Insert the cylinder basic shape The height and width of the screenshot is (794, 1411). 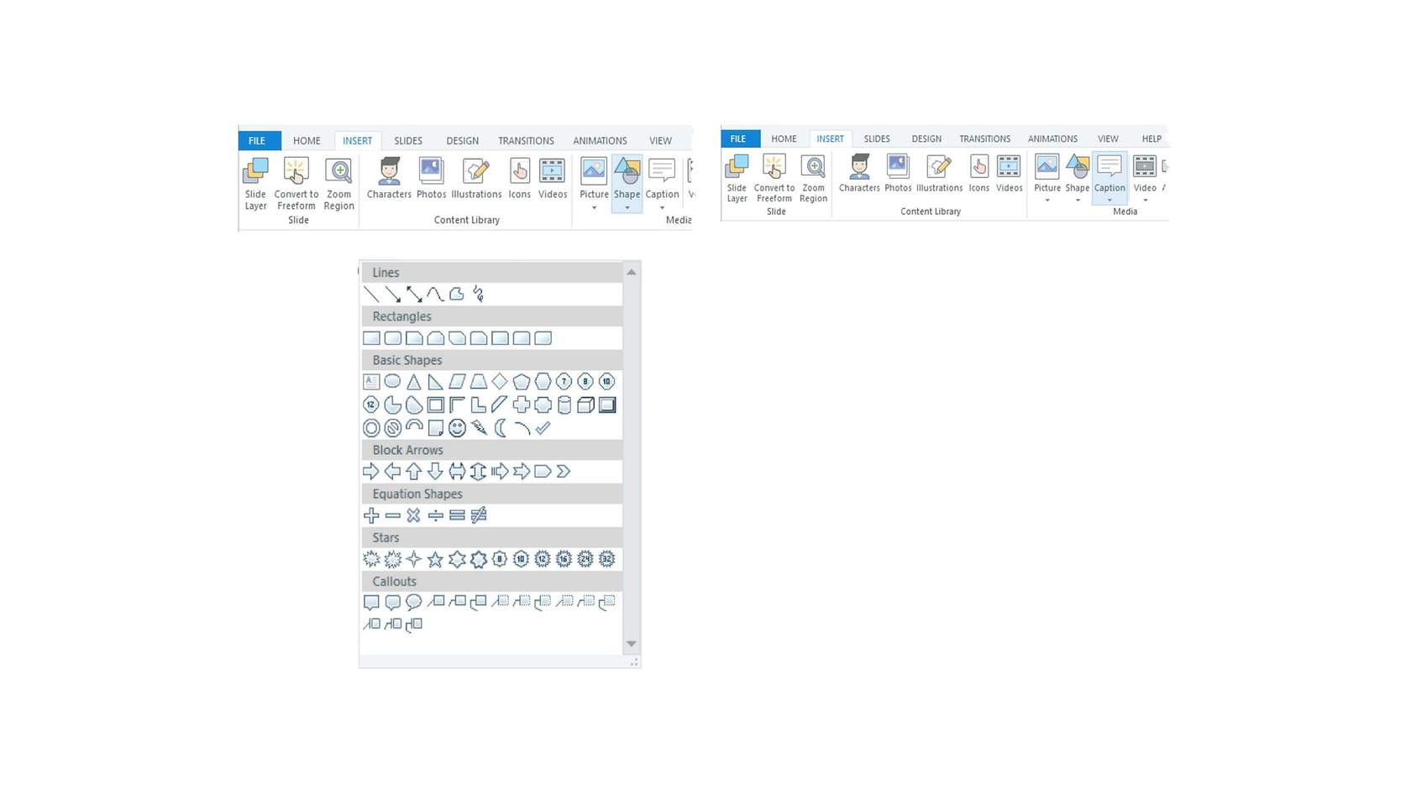pyautogui.click(x=564, y=405)
